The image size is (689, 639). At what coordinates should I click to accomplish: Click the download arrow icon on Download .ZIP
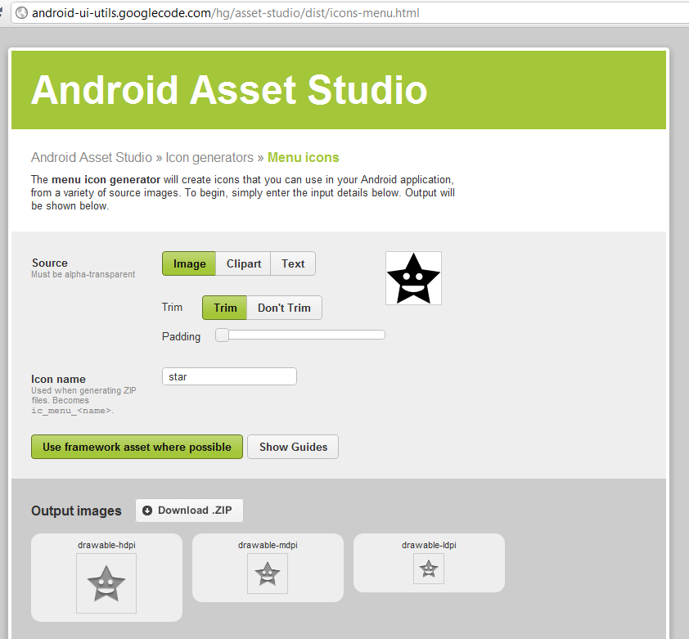point(147,510)
